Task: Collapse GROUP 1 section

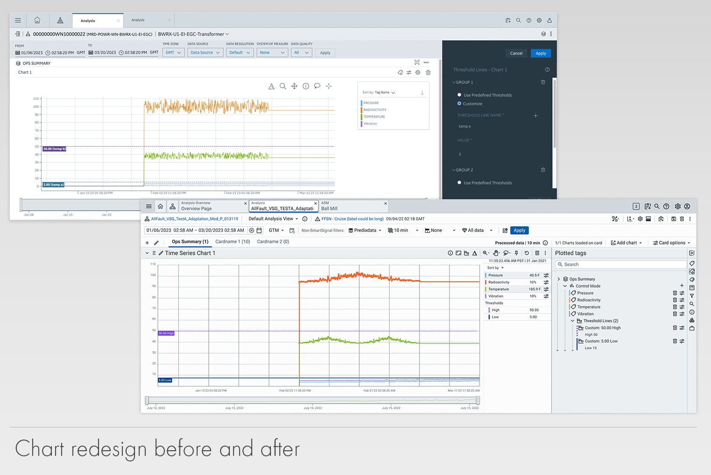Action: coord(454,82)
